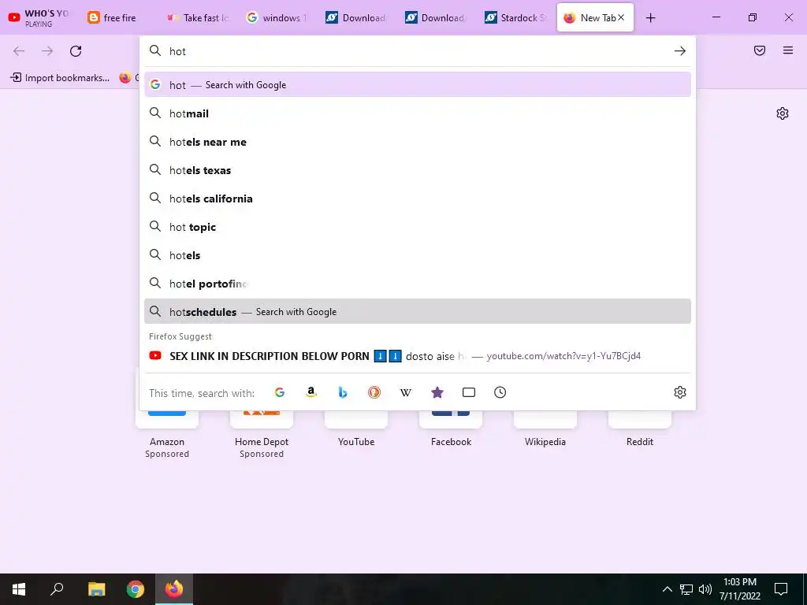Reload the current page
807x605 pixels.
tap(76, 51)
